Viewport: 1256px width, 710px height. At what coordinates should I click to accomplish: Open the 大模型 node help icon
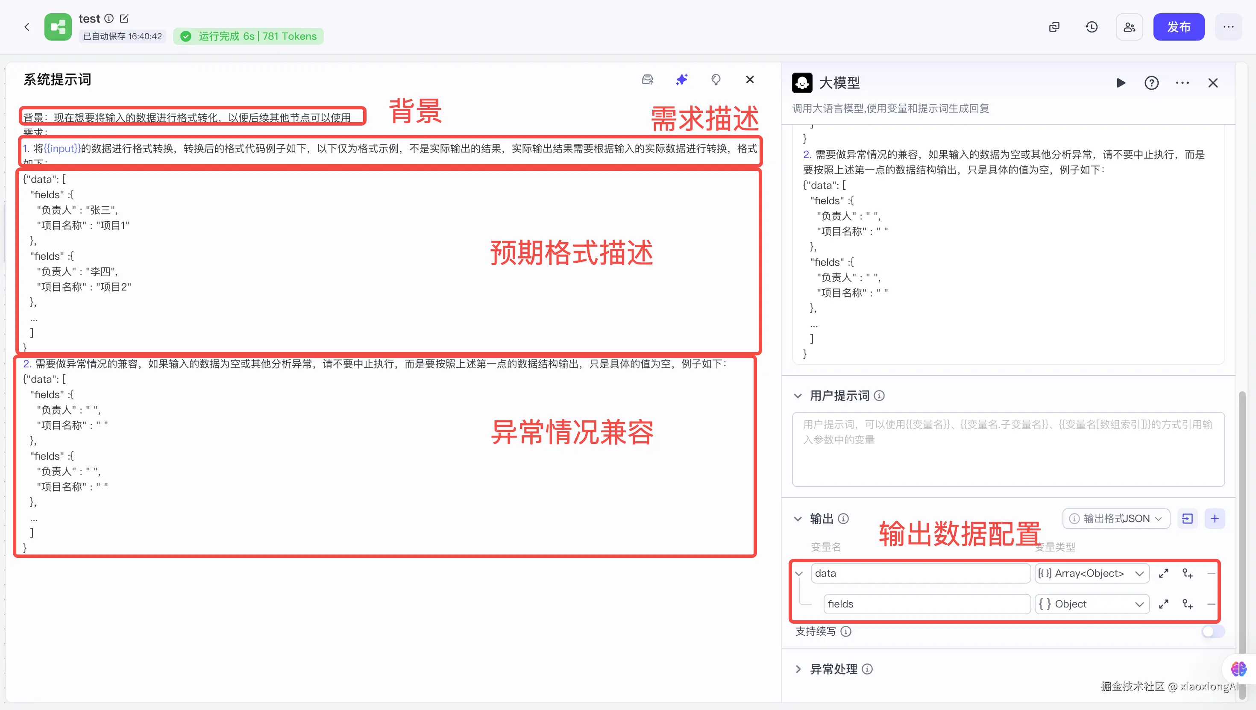(1151, 83)
